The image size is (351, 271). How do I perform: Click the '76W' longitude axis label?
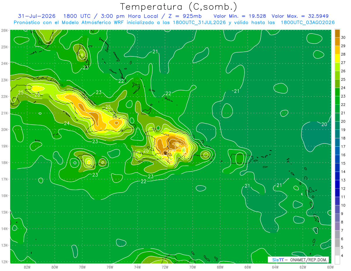pyautogui.click(x=110, y=267)
